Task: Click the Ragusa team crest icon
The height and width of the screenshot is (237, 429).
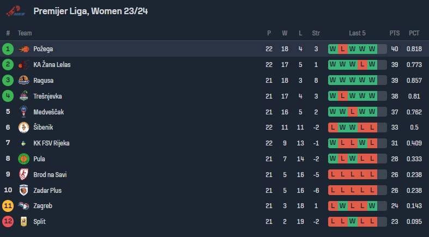Action: 24,81
